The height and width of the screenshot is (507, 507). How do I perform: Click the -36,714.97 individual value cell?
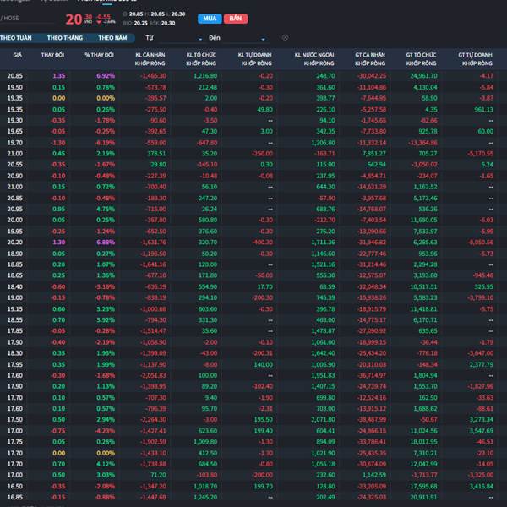(372, 376)
